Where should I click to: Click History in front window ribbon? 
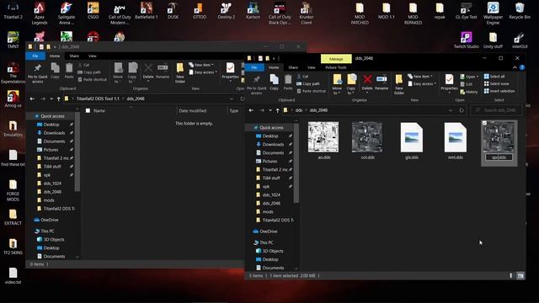(x=469, y=92)
